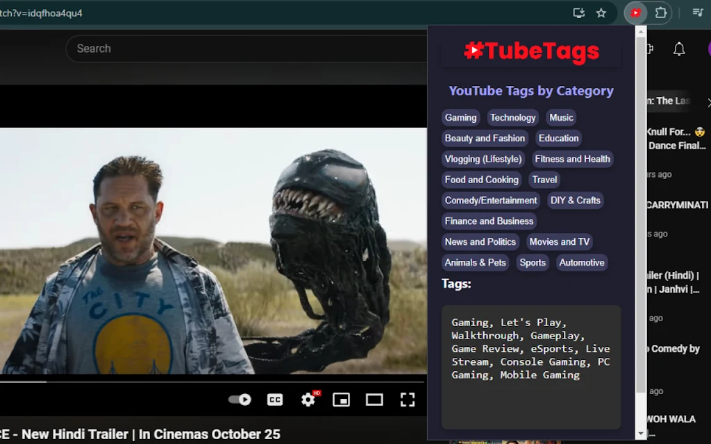This screenshot has height=444, width=711.
Task: Select the Comedy/Entertainment category
Action: pyautogui.click(x=491, y=200)
